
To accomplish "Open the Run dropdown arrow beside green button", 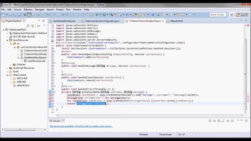I will tap(107, 15).
